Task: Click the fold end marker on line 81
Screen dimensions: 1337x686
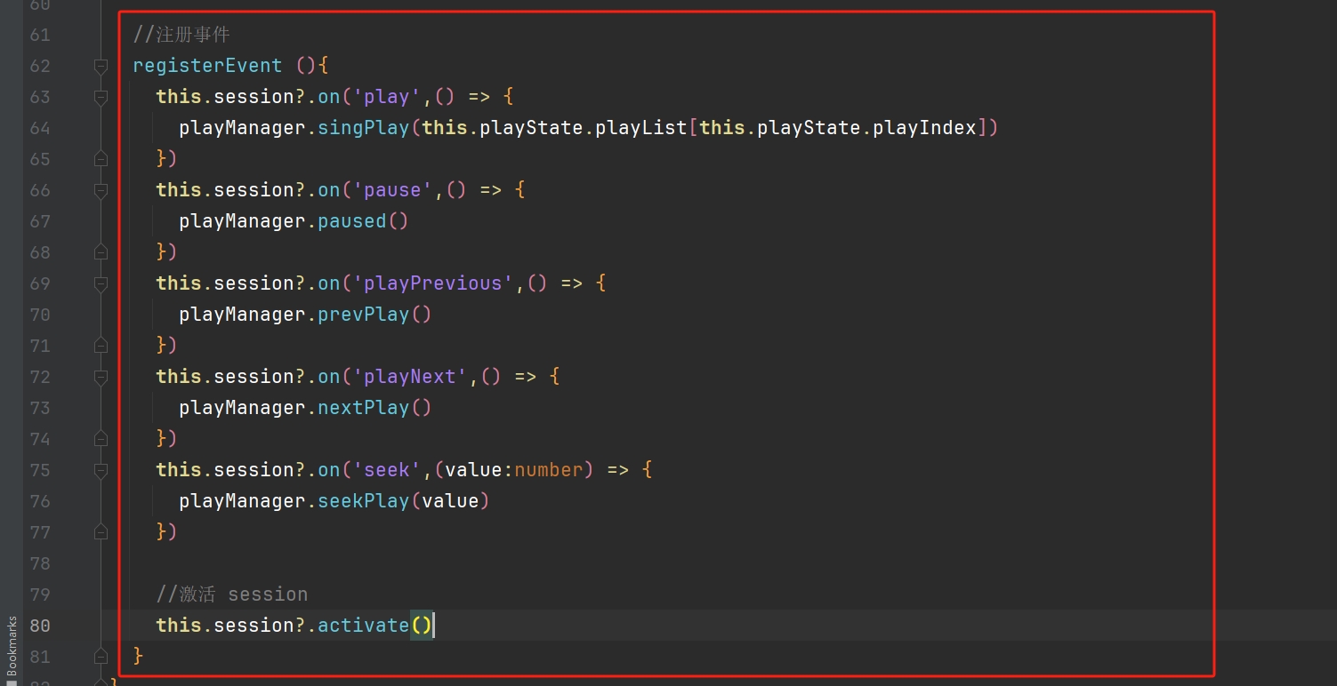Action: (101, 657)
